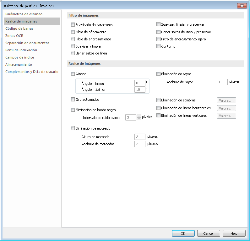Image resolution: width=250 pixels, height=241 pixels.
Task: Open the Parámetros de escaneo page
Action: pos(24,14)
